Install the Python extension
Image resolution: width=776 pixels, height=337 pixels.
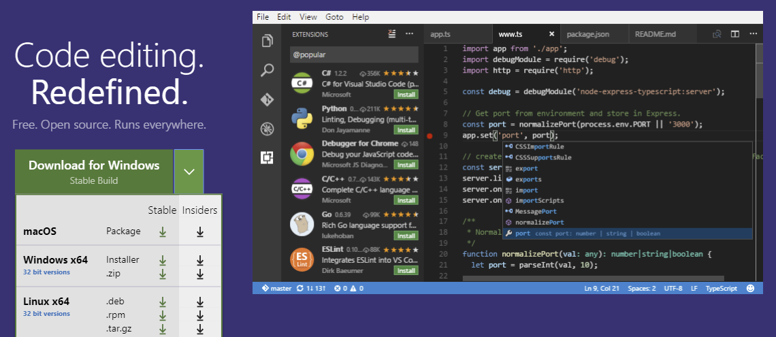click(406, 130)
